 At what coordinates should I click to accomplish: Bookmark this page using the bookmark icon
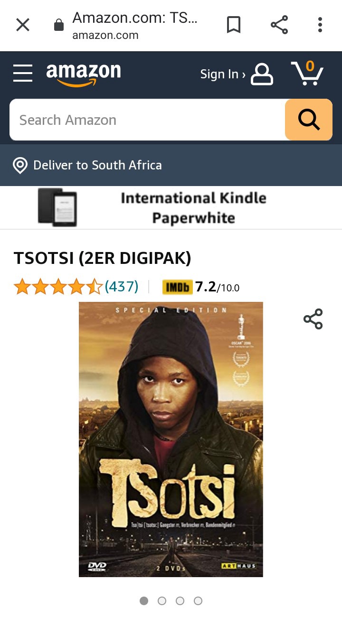coord(233,25)
